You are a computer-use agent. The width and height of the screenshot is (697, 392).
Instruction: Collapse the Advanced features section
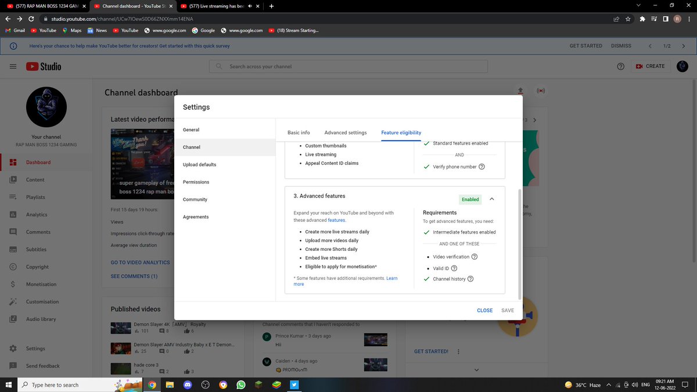492,199
